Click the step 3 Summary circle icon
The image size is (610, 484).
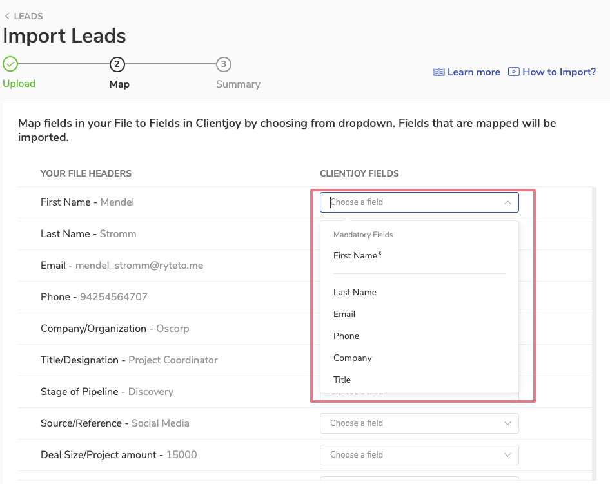(x=223, y=64)
